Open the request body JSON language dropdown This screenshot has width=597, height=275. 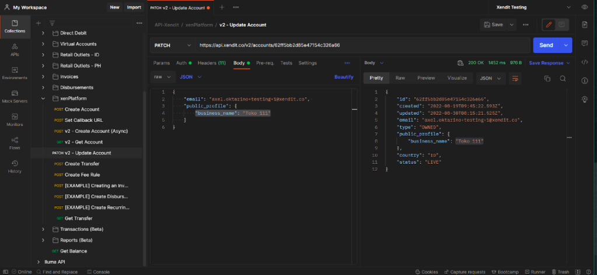click(190, 77)
